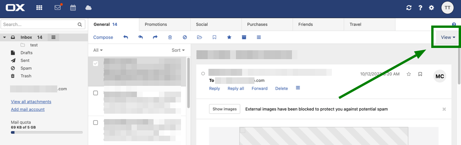Click the Reply All toolbar icon
The image size is (461, 145).
click(x=140, y=38)
